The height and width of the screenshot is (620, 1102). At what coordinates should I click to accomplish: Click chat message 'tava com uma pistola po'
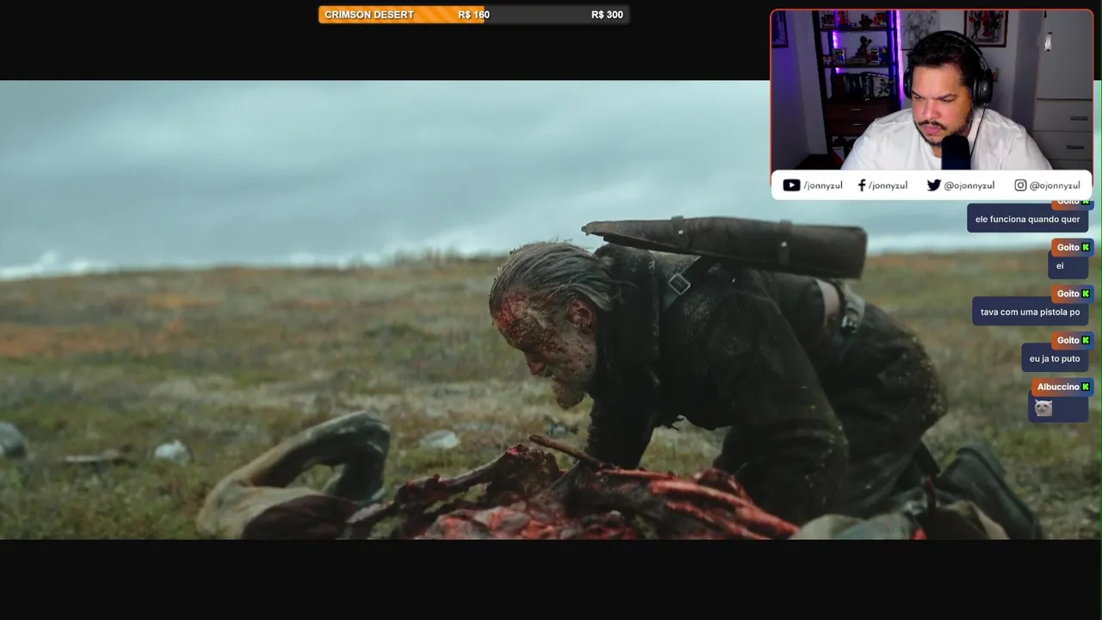(x=1030, y=312)
